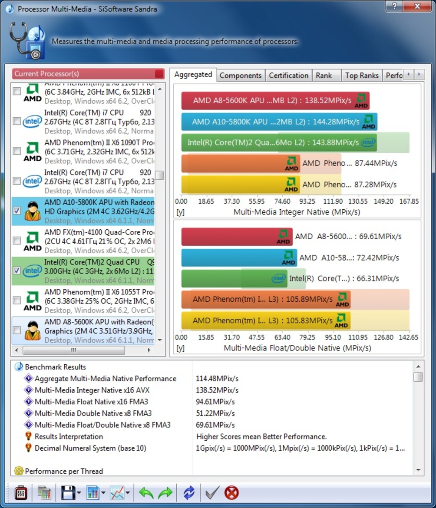Click the Benchmark Results music note icon
Screen dimensions: 436x508
tap(19, 366)
